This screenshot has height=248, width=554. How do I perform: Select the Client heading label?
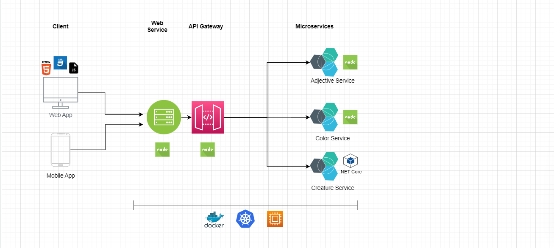60,26
